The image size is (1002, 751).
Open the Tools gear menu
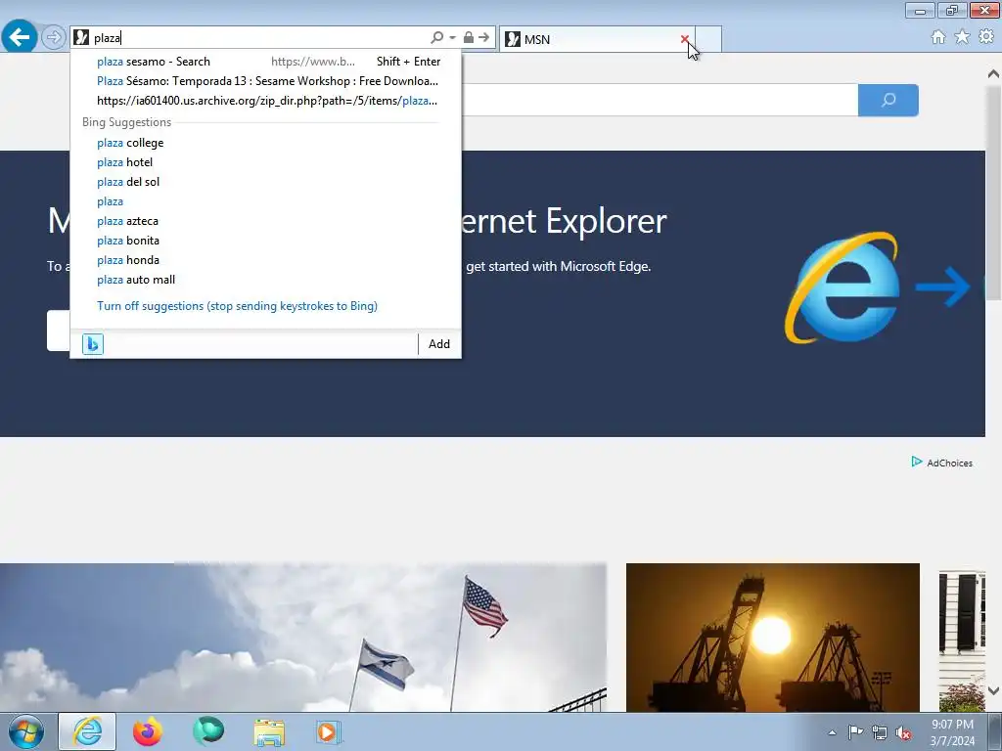tap(986, 37)
